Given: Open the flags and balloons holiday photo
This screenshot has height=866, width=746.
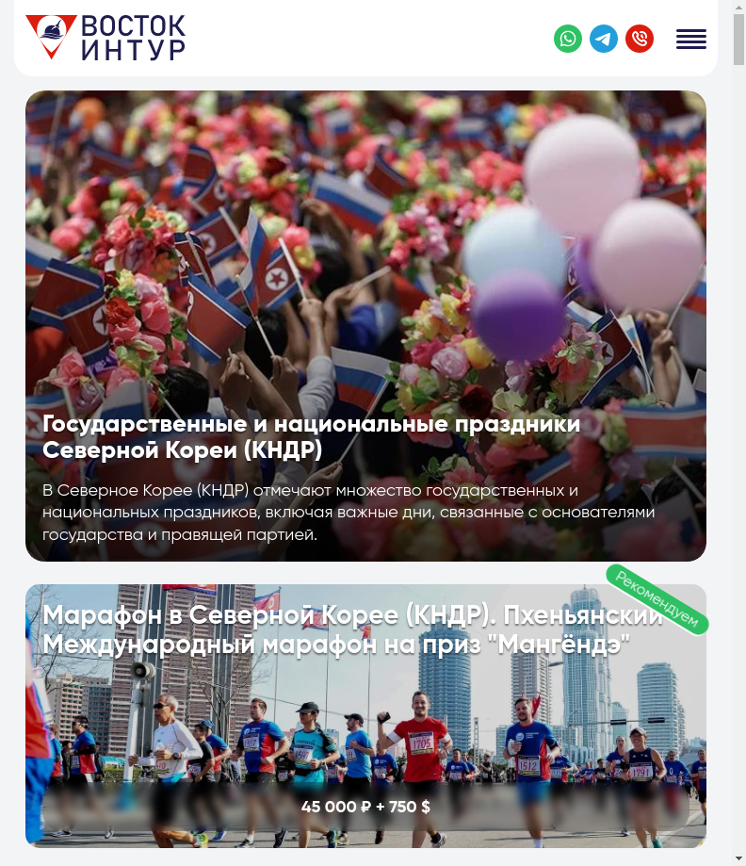Looking at the screenshot, I should coord(365,249).
